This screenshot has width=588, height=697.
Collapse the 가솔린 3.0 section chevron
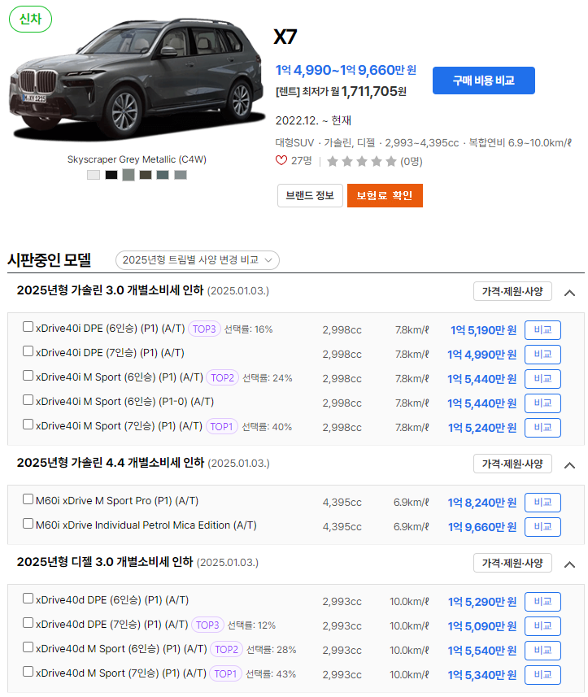click(569, 293)
